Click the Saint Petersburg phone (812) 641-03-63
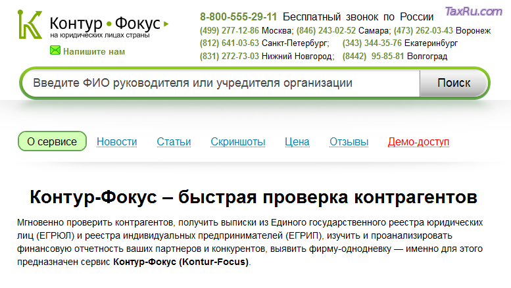511x288 pixels. pos(229,43)
